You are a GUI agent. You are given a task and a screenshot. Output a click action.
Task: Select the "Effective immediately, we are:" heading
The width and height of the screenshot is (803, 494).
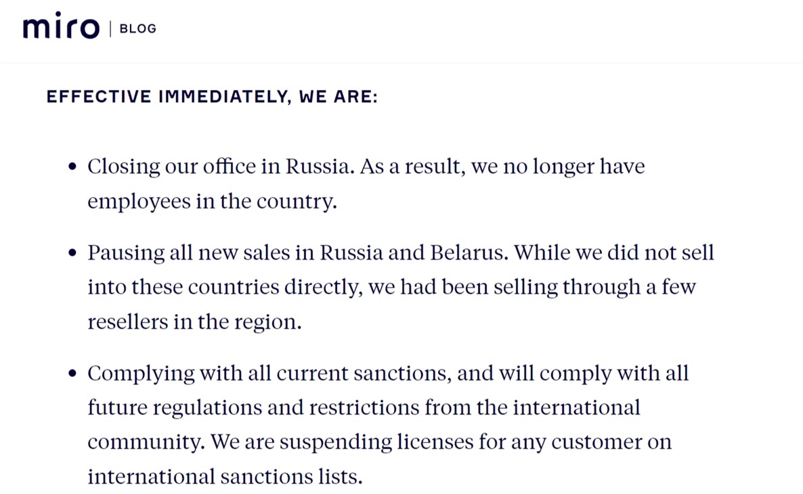coord(212,96)
